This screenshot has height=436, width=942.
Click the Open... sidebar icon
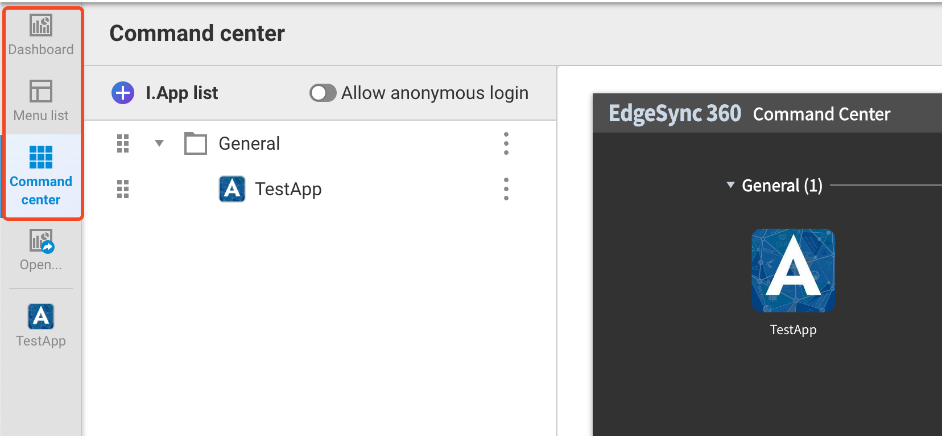[40, 249]
